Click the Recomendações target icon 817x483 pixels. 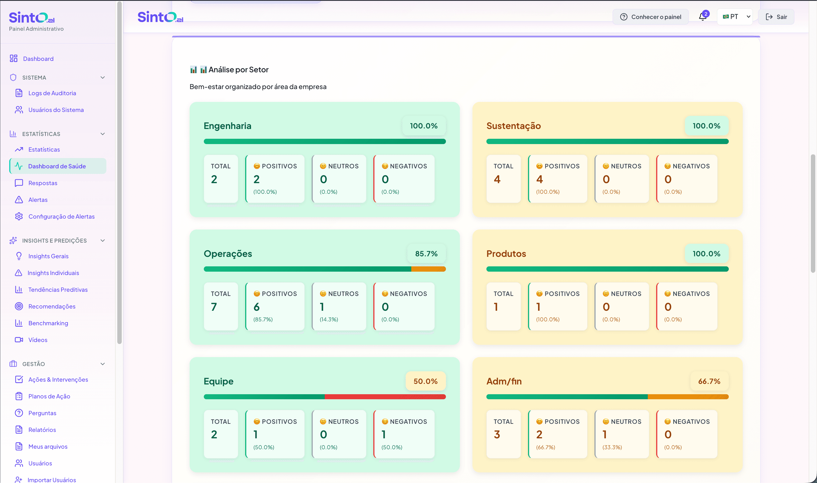[x=19, y=306]
